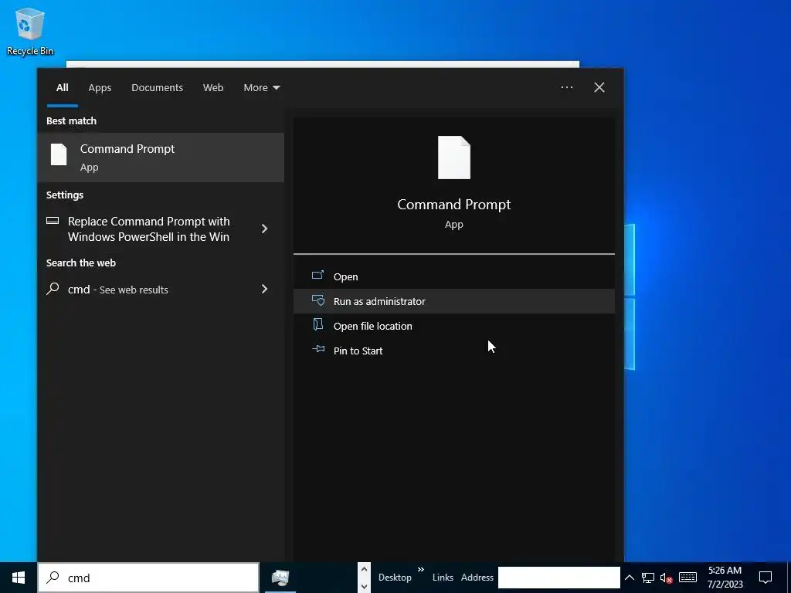The image size is (791, 593).
Task: Click keyboard icon next to Replace Command Prompt
Action: (x=53, y=221)
